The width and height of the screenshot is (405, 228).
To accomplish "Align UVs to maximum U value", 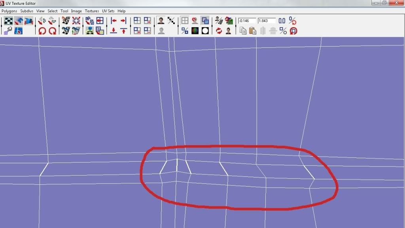I will click(123, 21).
